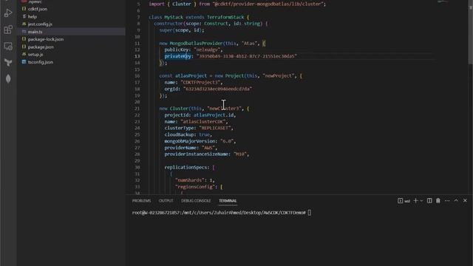Maximize the panel with chevron up
Screen dimensions: 473x266
click(456, 201)
